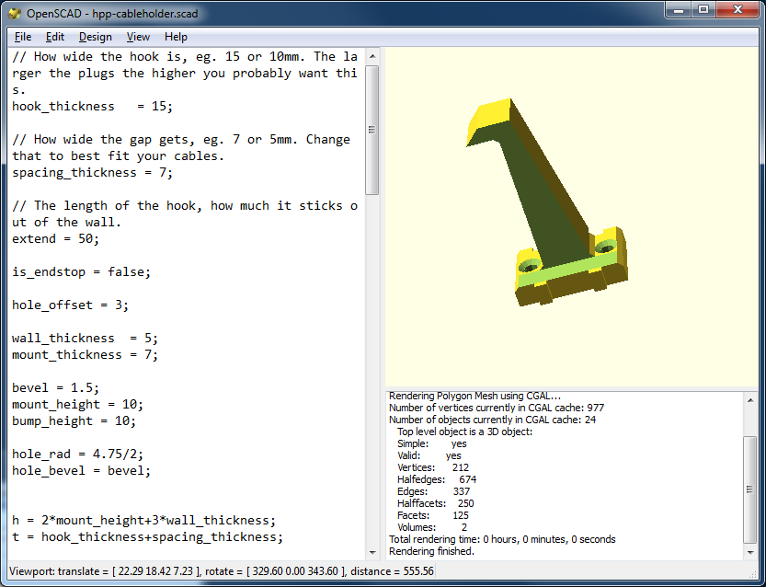
Task: Click console line 'Valid: yes'
Action: pyautogui.click(x=429, y=455)
